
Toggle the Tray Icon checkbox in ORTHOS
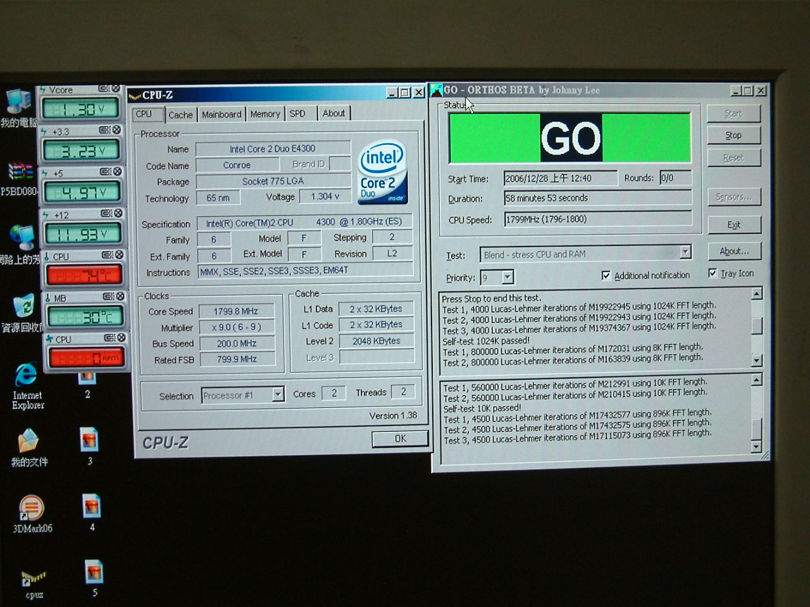[713, 273]
